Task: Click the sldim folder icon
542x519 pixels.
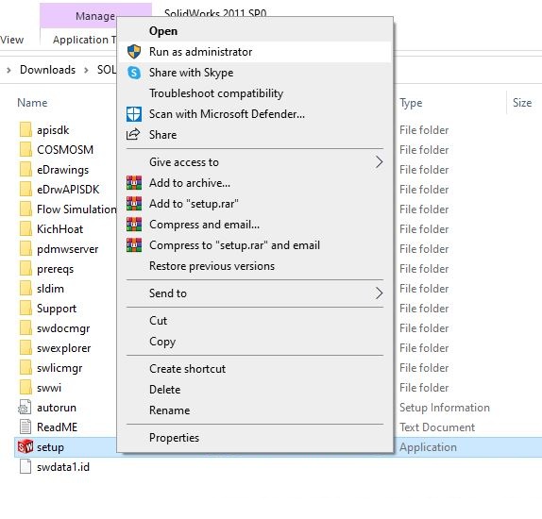Action: tap(25, 289)
